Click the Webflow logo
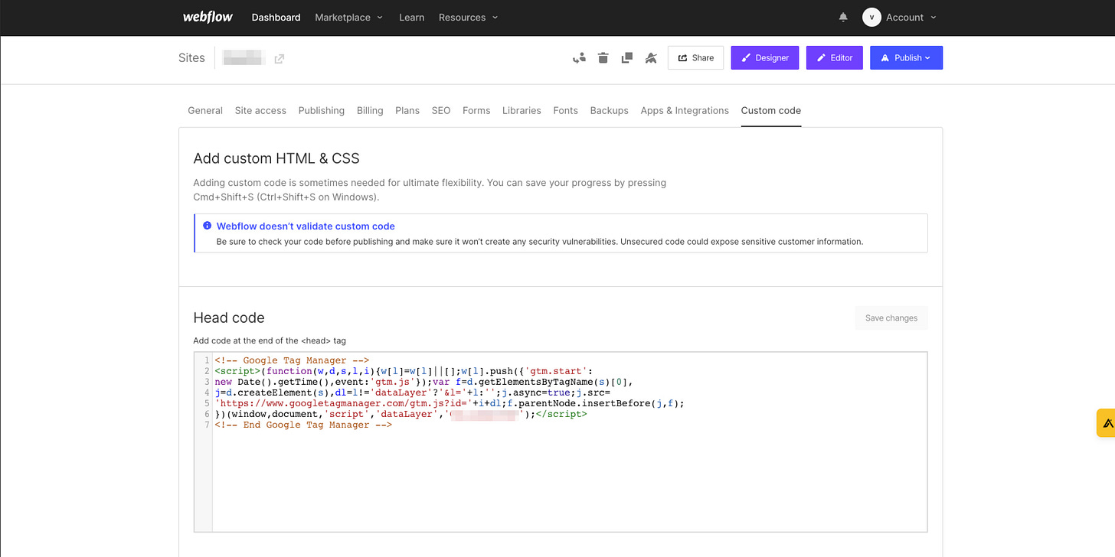The width and height of the screenshot is (1115, 557). pyautogui.click(x=208, y=17)
